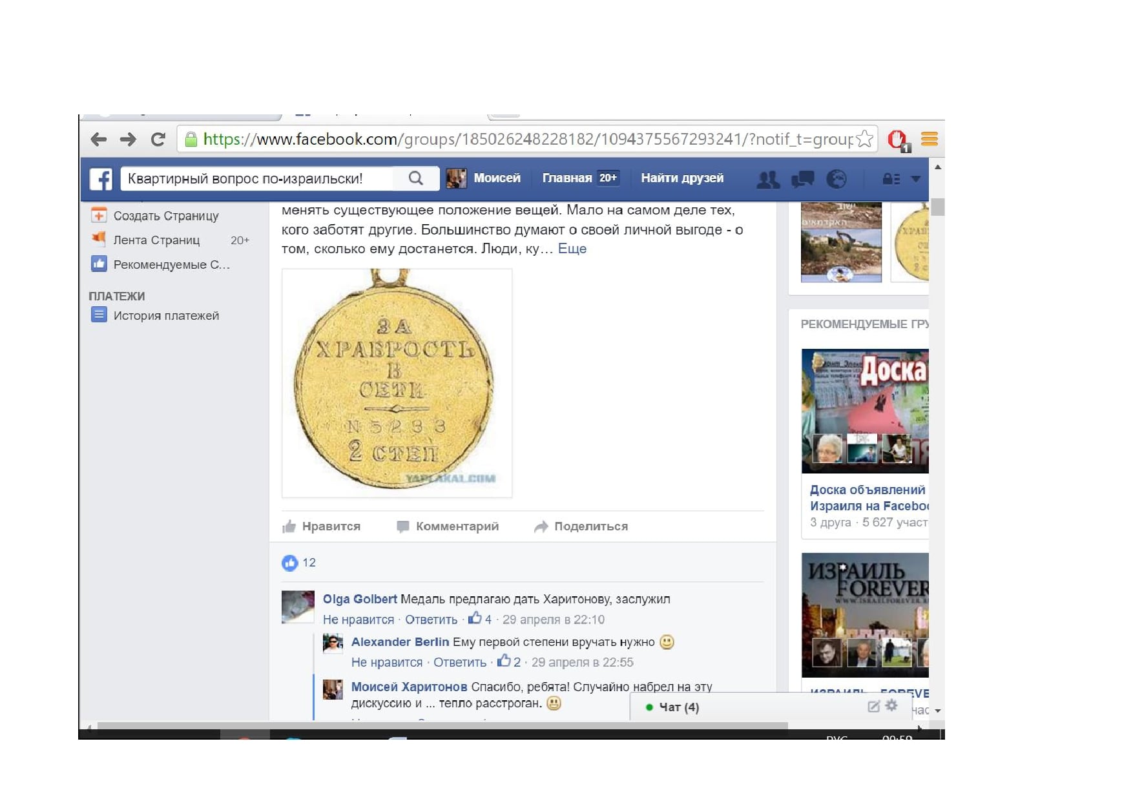Screen dimensions: 1133x801
Task: Open Доска объявлений group cover image
Action: tap(865, 411)
